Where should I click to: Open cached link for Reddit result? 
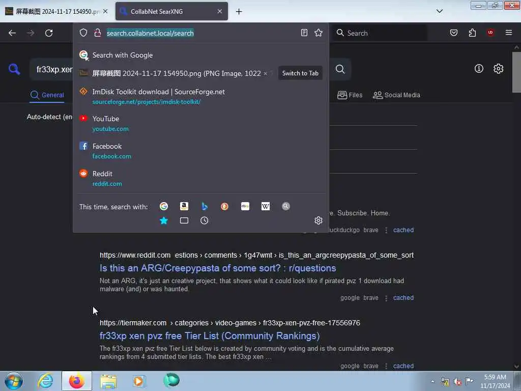point(403,297)
